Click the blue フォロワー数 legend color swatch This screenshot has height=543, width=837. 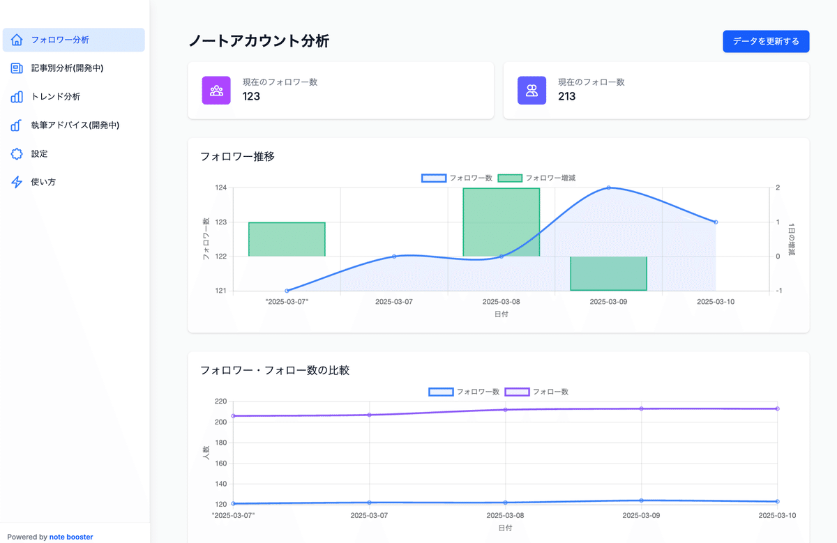pyautogui.click(x=435, y=178)
